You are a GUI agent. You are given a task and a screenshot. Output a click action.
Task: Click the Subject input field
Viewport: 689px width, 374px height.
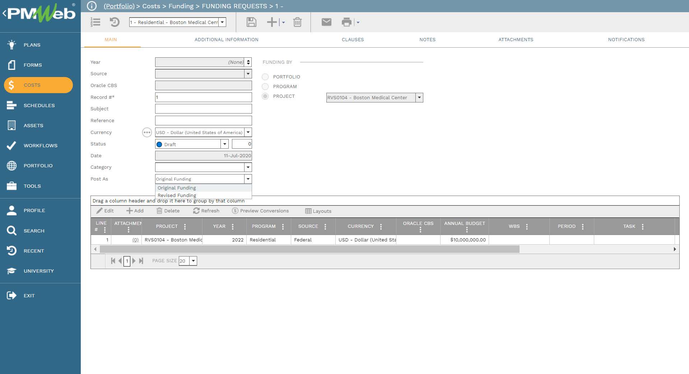click(203, 109)
